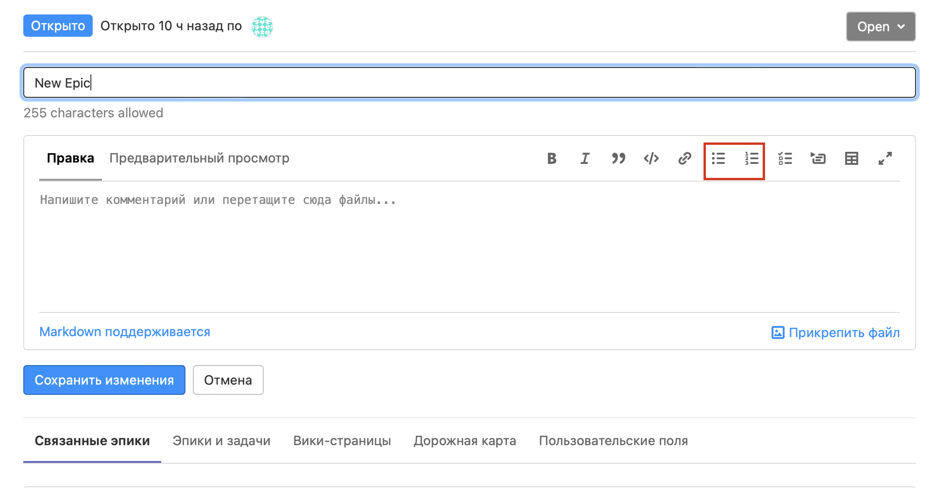
Task: Click Прикрепить файл to attach file
Action: point(835,332)
